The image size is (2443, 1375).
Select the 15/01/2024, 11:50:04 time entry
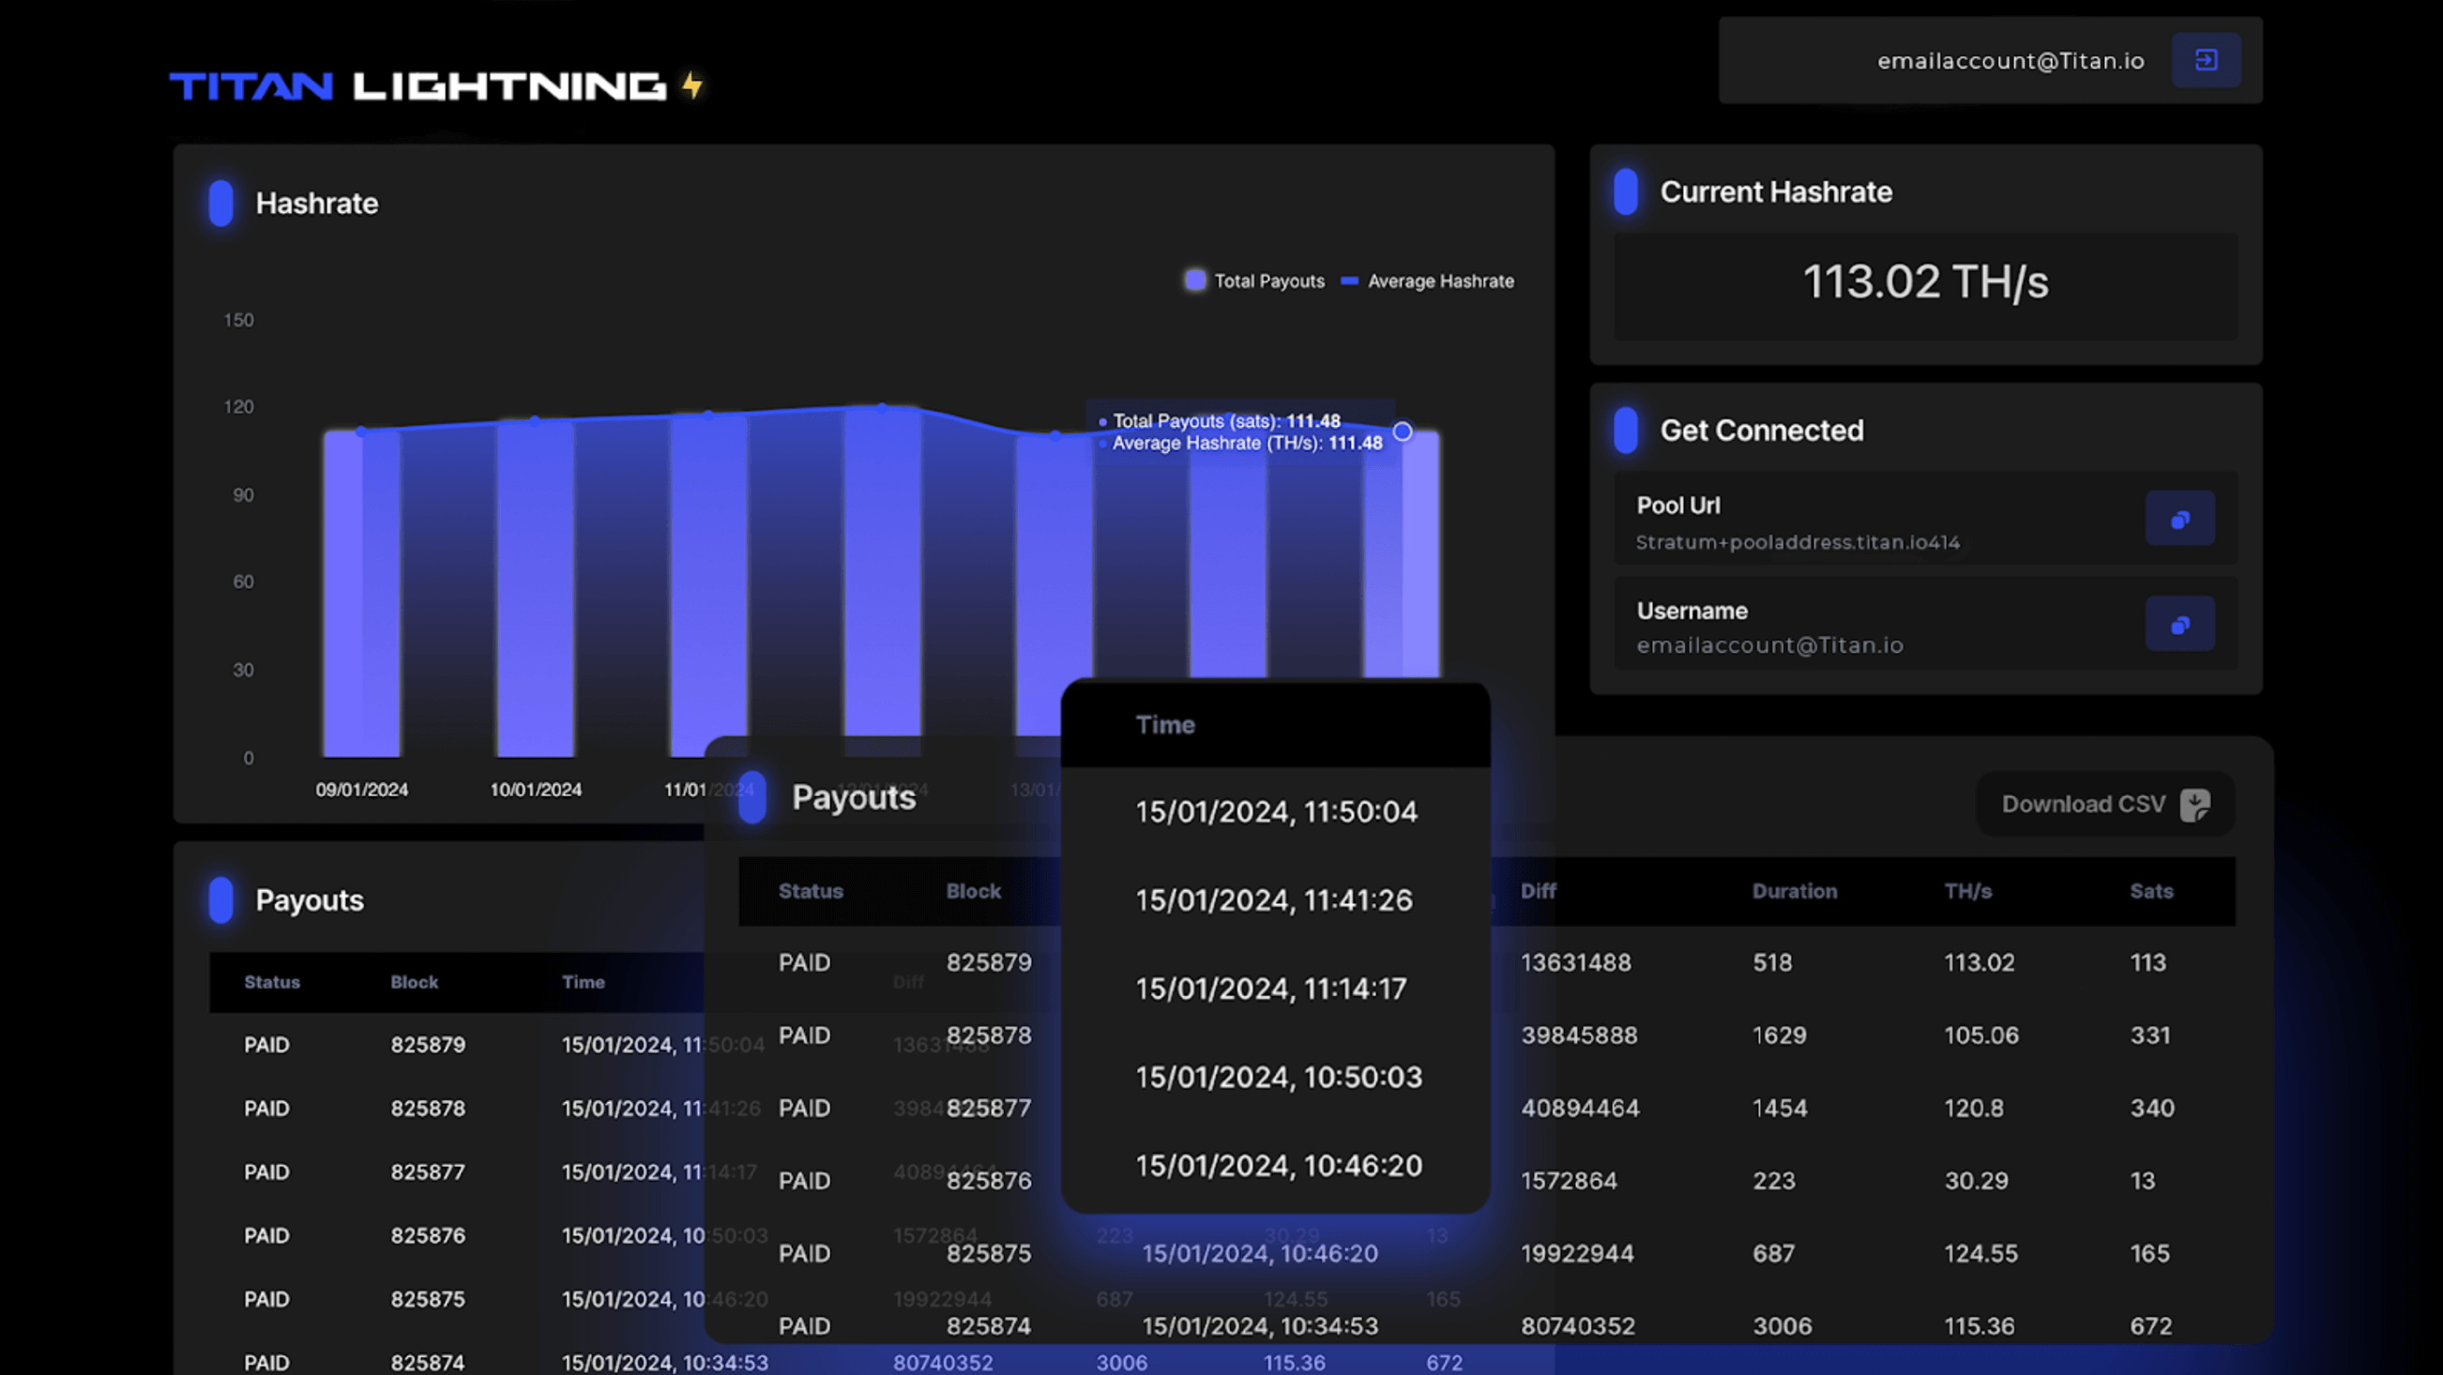[x=1276, y=811]
